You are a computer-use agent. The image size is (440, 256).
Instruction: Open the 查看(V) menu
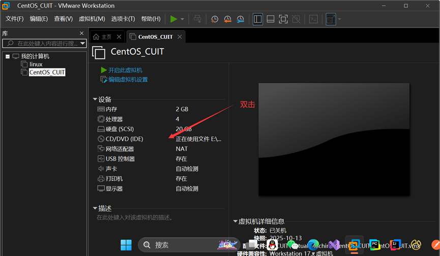pyautogui.click(x=63, y=19)
